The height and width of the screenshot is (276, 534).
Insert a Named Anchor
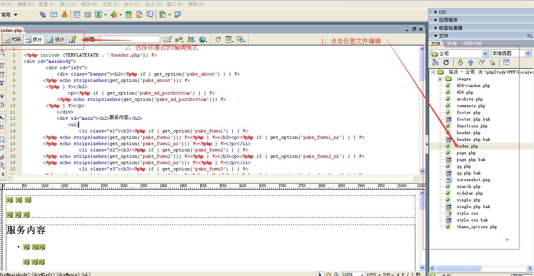(64, 15)
